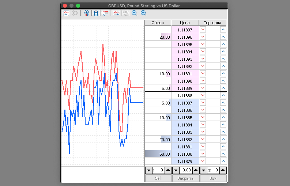Toggle the bid/ask lines icon
Screen dimensions: 290x186
coord(116,13)
